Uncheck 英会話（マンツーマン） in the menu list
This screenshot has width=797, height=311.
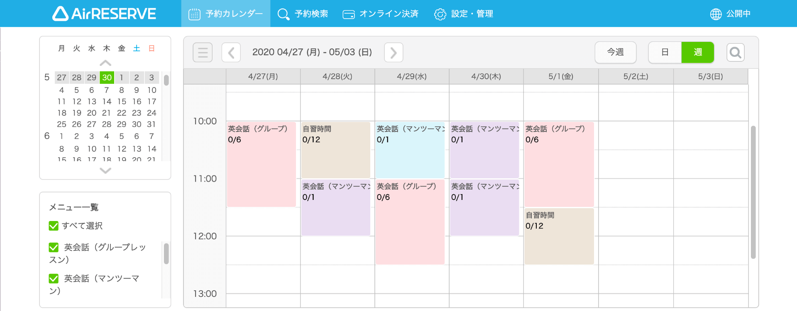(x=54, y=278)
